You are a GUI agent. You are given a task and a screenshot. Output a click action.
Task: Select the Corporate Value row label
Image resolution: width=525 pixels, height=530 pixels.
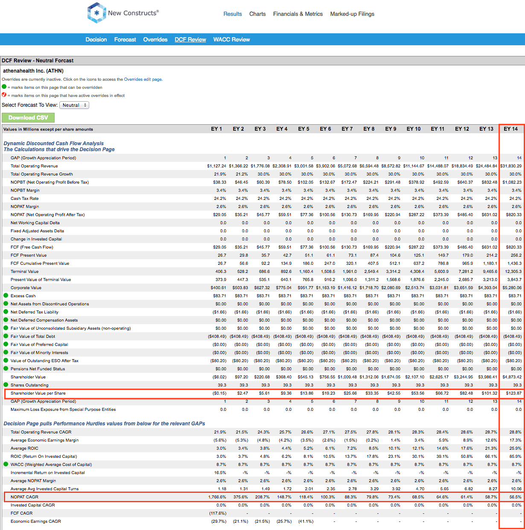[x=26, y=288]
